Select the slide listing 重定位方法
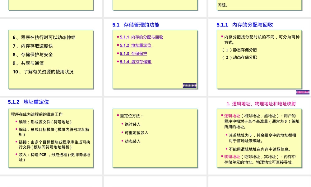The height and width of the screenshot is (187, 311). 155,136
